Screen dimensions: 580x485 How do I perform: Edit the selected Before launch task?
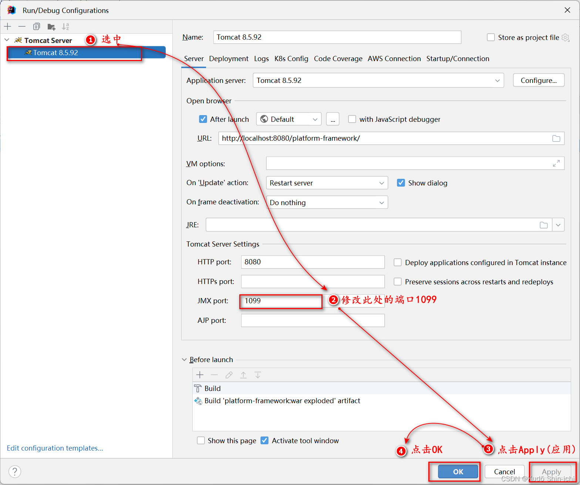click(229, 375)
